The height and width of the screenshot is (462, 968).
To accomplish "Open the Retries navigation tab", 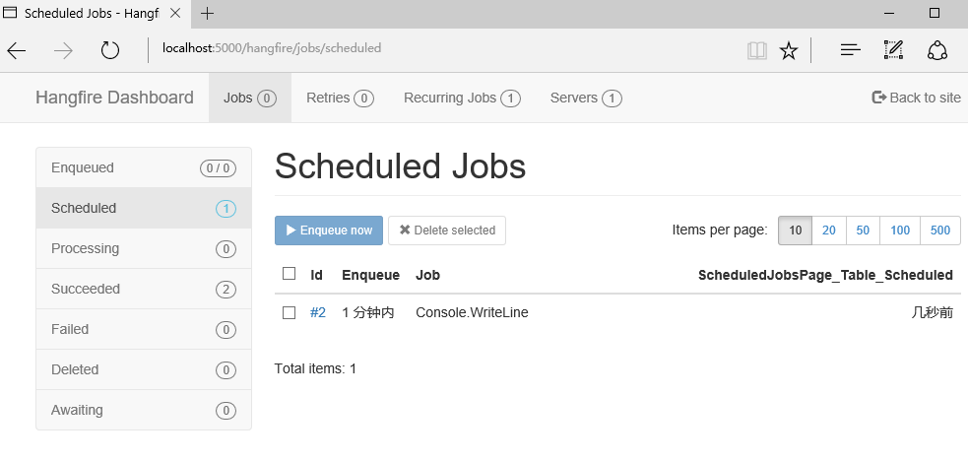I will coord(340,98).
